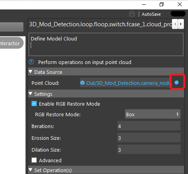This screenshot has height=174, width=188.
Task: Uncheck Enable RGB Restore Mode
Action: coord(34,104)
